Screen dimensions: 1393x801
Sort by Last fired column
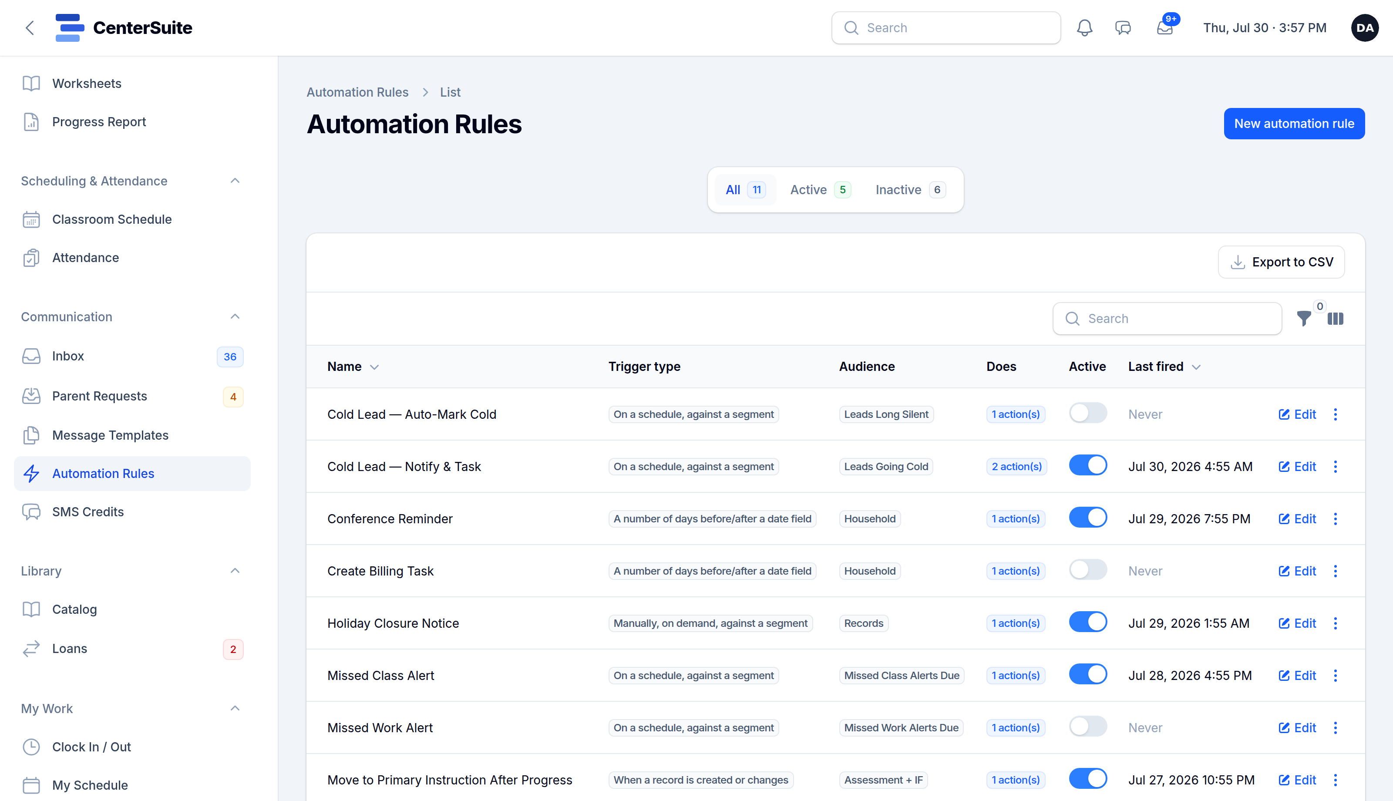(1164, 367)
